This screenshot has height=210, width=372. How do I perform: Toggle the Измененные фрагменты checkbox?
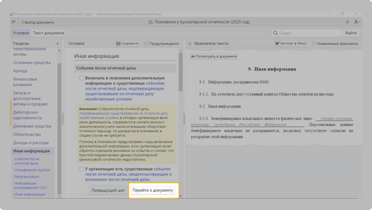pos(314,44)
